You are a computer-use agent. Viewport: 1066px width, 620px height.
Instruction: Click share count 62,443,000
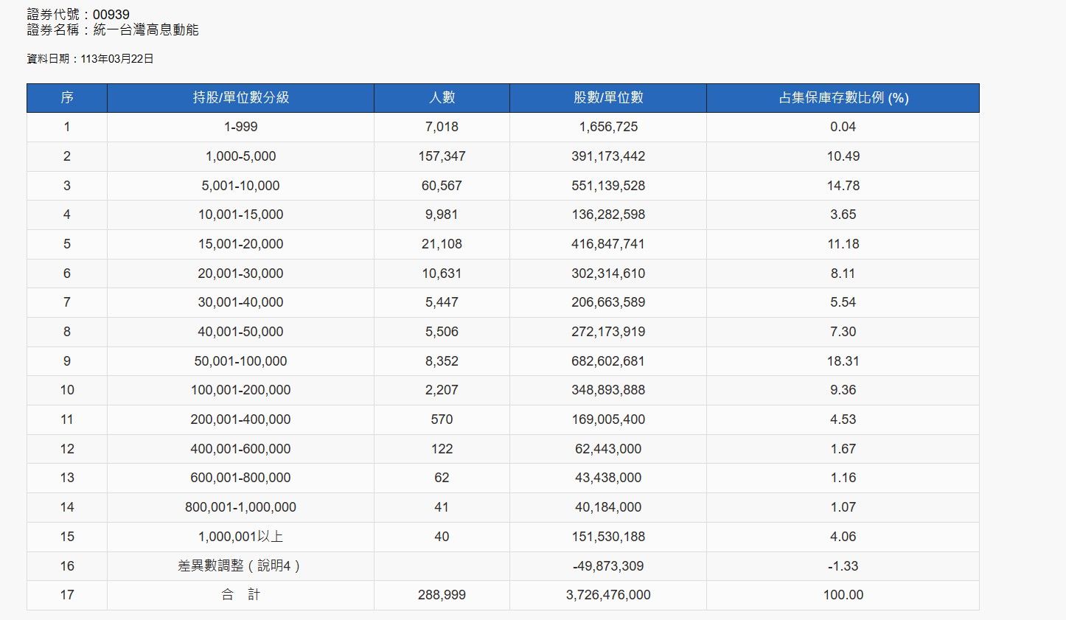point(608,449)
